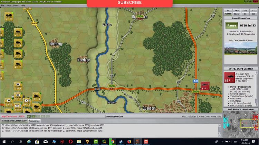Pause the game resolution
The height and width of the screenshot is (145, 259).
[232, 25]
